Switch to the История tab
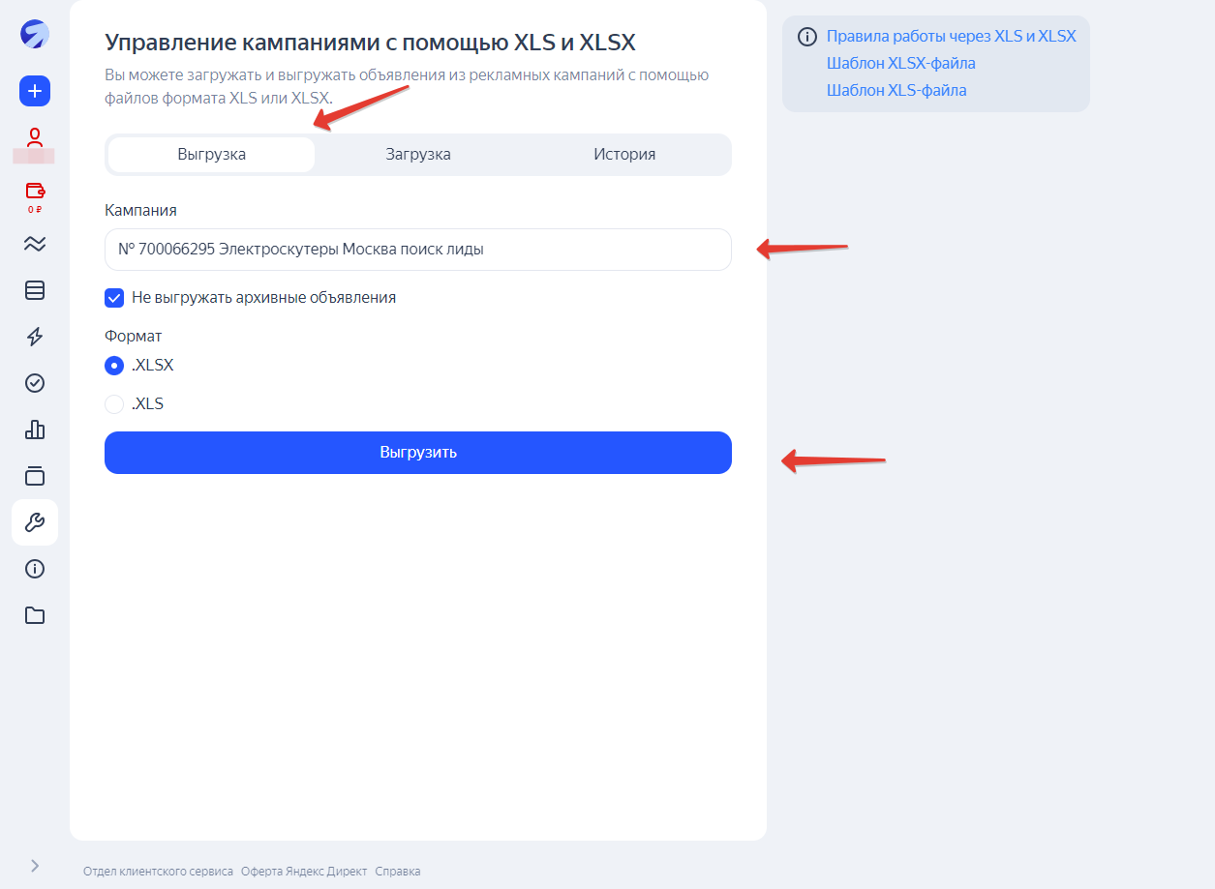The image size is (1215, 889). [624, 155]
